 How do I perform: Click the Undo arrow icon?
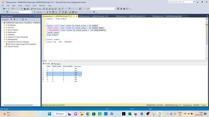pos(69,9)
